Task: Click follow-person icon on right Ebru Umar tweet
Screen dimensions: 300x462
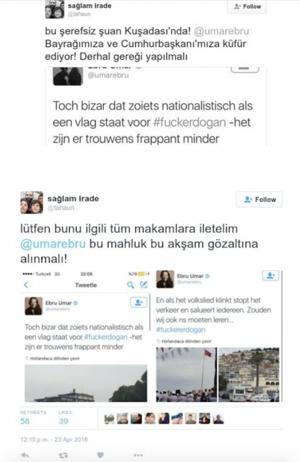Action: [270, 276]
